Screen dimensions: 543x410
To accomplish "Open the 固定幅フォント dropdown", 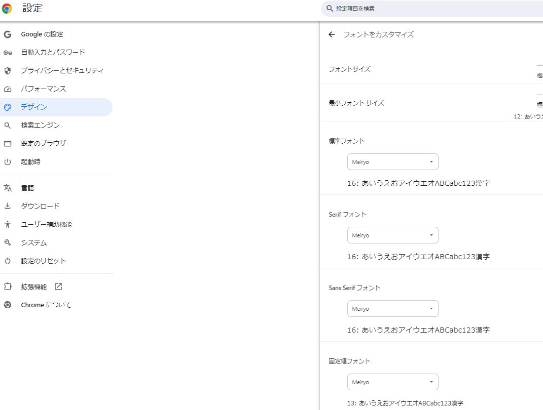I will (392, 382).
